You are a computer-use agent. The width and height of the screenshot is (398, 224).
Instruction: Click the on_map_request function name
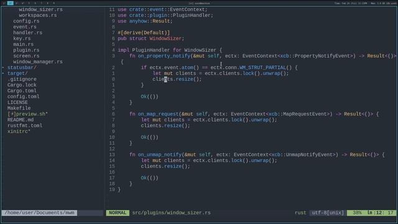tap(158, 114)
